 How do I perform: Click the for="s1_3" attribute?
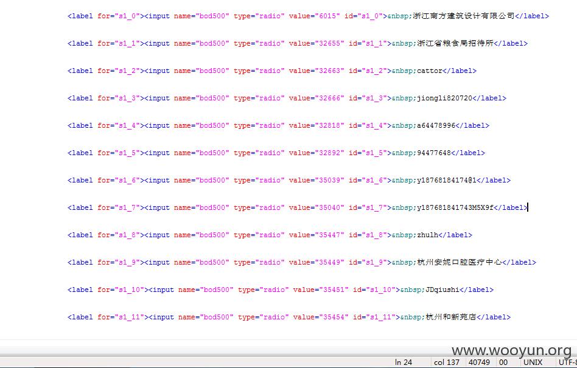119,98
